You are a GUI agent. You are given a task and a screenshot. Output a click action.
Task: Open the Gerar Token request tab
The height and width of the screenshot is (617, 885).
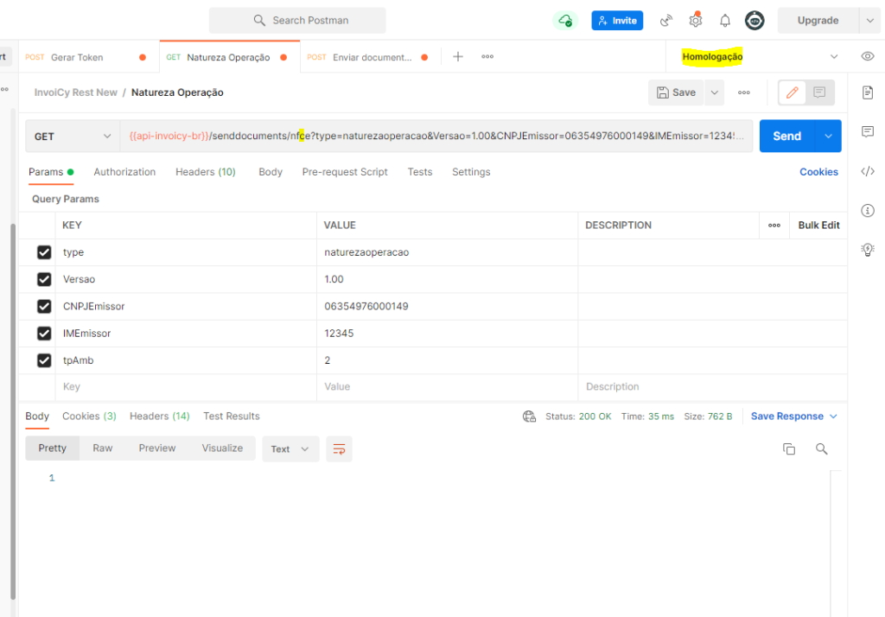point(77,57)
